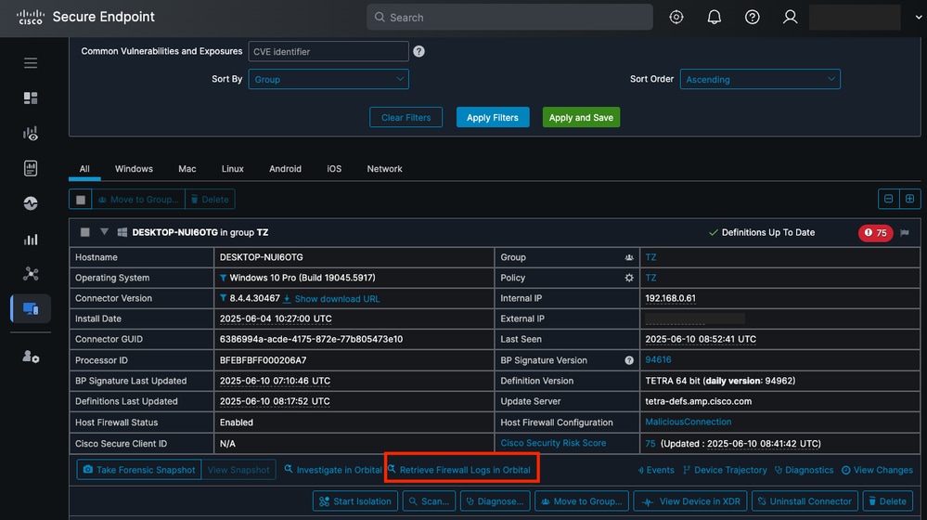The image size is (927, 520).
Task: Click View Device in XDR button
Action: 690,501
